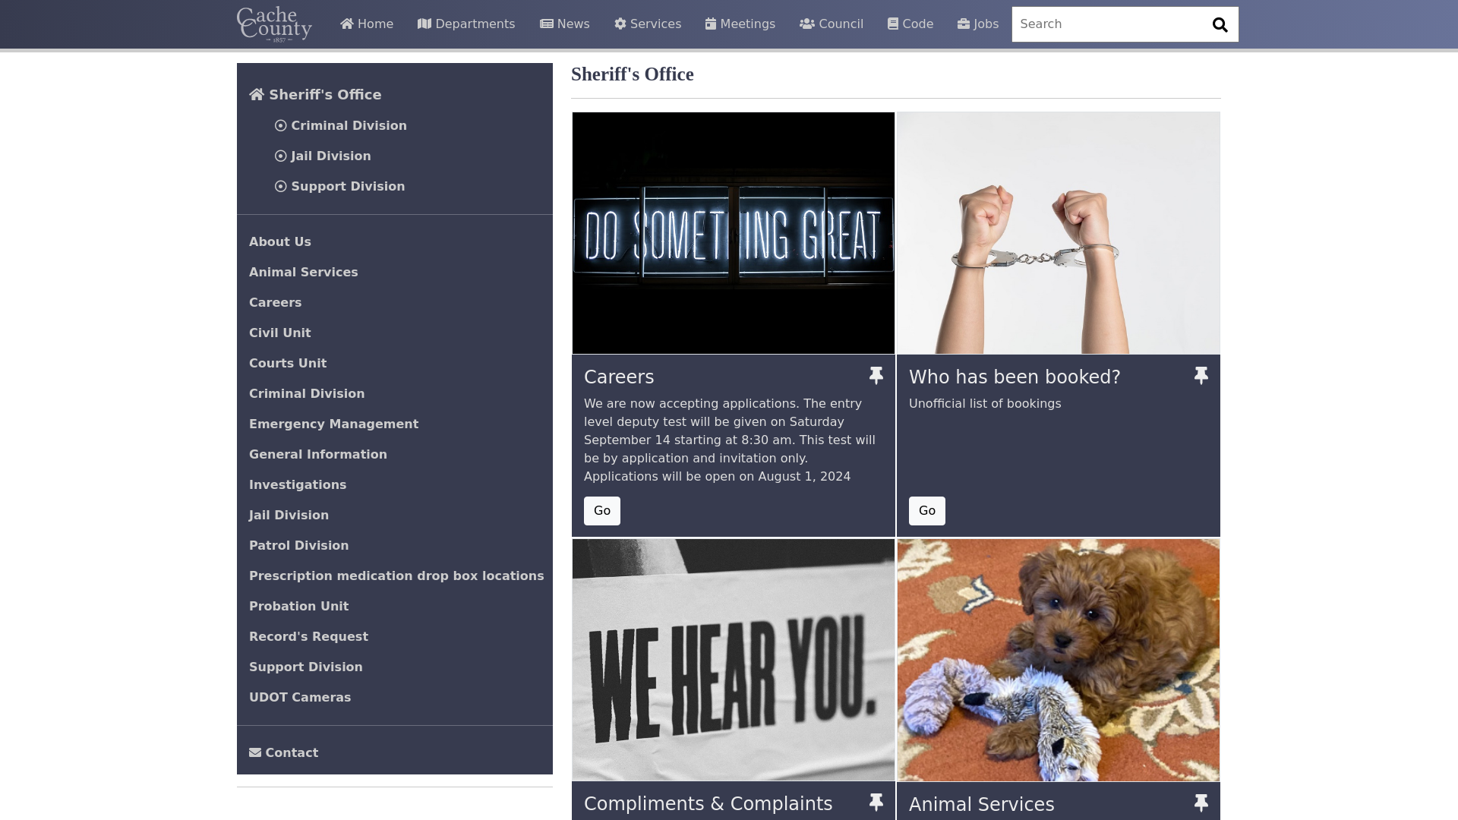Click the home icon in top navigation
Screen dimensions: 1458x820
click(x=347, y=24)
